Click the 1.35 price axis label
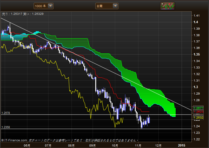The height and width of the screenshot is (148, 209). (196, 54)
